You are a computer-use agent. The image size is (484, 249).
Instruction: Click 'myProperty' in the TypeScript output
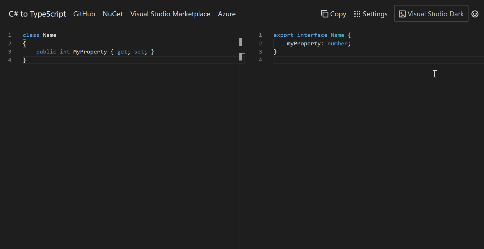304,44
